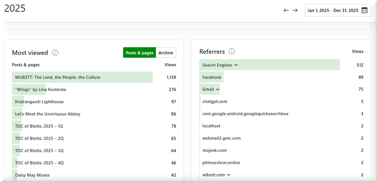Click the Facebook referrer row
This screenshot has width=377, height=182.
(x=212, y=77)
